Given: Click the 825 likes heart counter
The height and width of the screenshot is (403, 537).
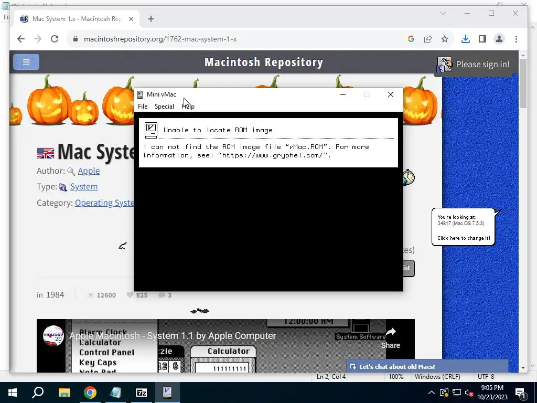Looking at the screenshot, I should [x=137, y=295].
